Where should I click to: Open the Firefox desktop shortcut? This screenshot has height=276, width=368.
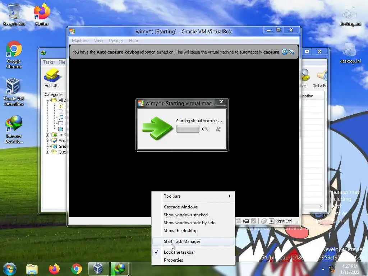[42, 14]
